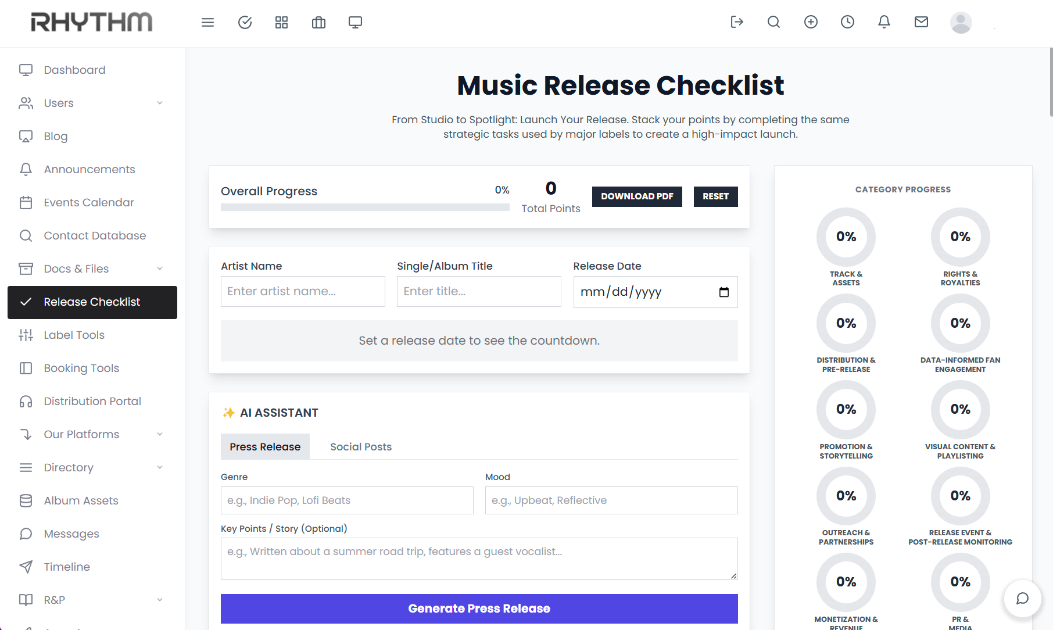Screen dimensions: 1053x630
Task: Open the chat bubble in the bottom corner
Action: coord(1023,599)
